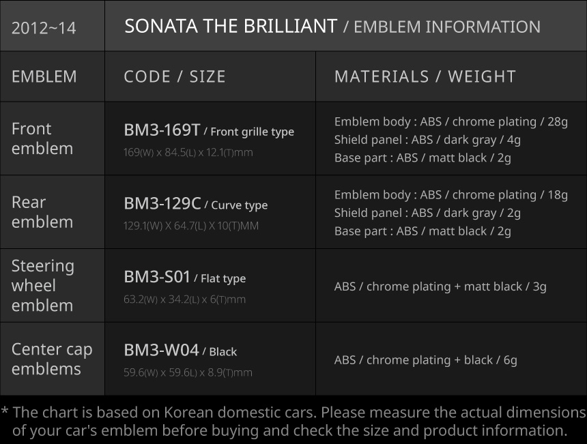This screenshot has height=444, width=587.
Task: Click the BM3-S01 product code
Action: [x=157, y=277]
